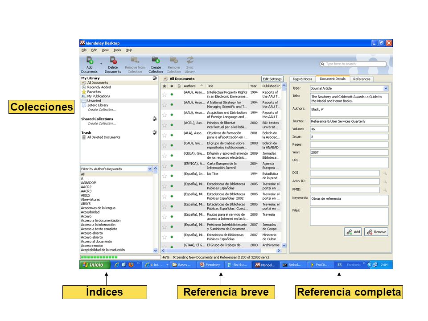The width and height of the screenshot is (428, 321).
Task: Click the Sync Library toolbar icon
Action: 190,60
